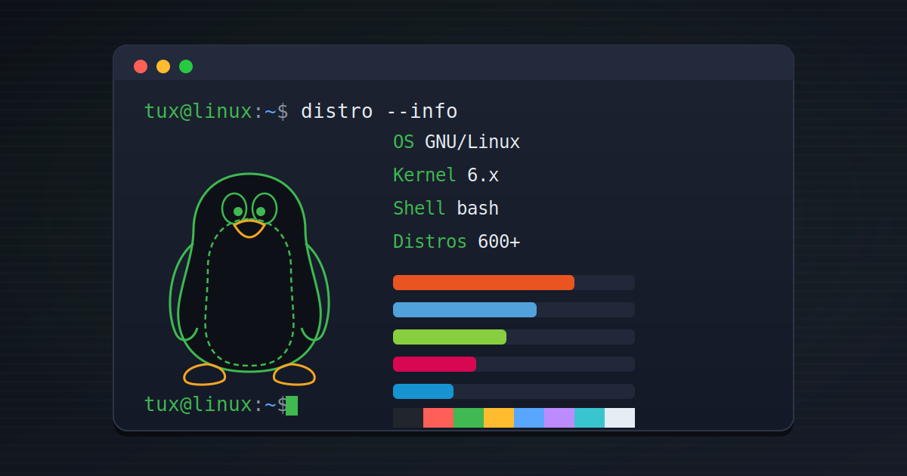Select the purple palette swatch

[559, 418]
